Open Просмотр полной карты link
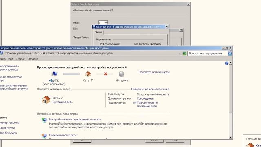 click(x=154, y=72)
